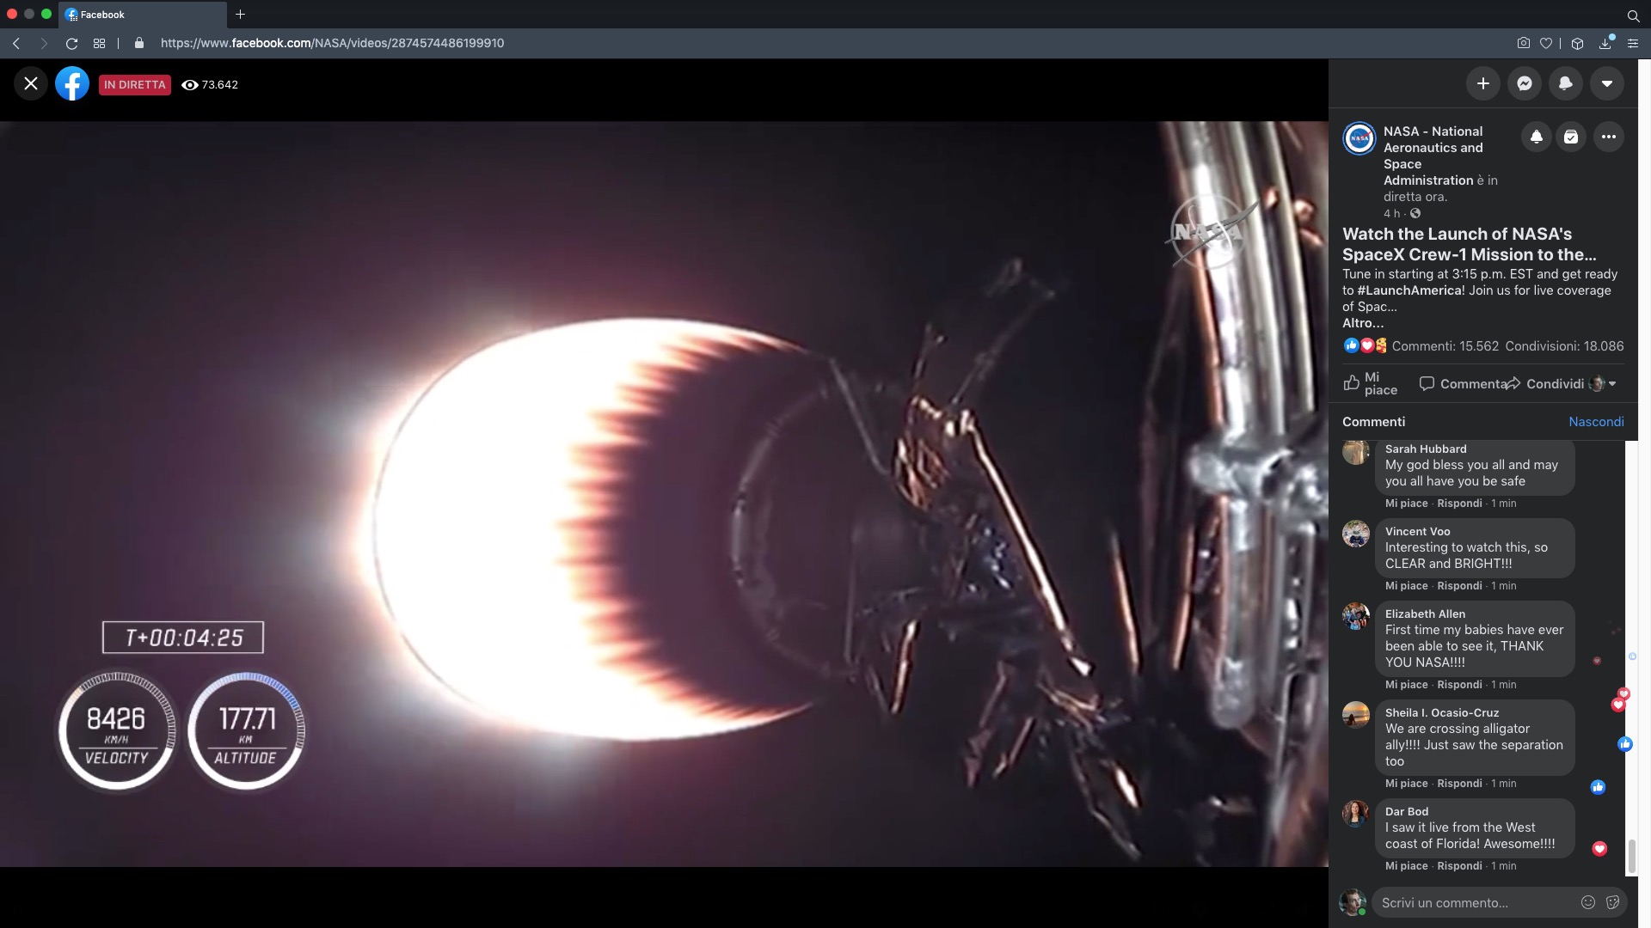Like Dar Bod's comment
The image size is (1651, 928).
[x=1406, y=866]
